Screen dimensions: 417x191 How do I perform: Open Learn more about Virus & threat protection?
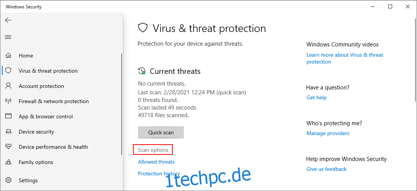coord(345,58)
